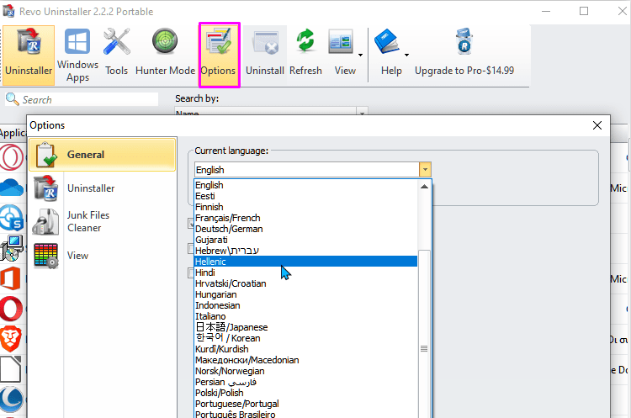Select the View options tab

(102, 256)
